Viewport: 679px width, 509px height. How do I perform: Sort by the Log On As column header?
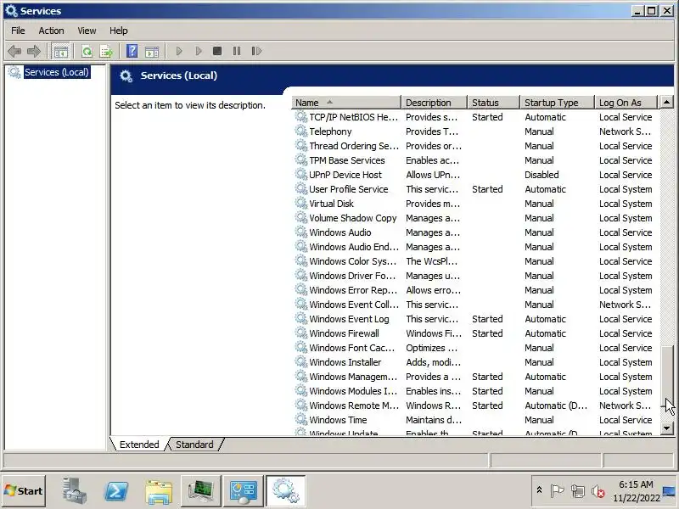(x=626, y=103)
